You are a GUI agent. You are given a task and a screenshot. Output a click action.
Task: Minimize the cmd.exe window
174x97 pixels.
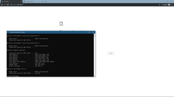[x=85, y=32]
